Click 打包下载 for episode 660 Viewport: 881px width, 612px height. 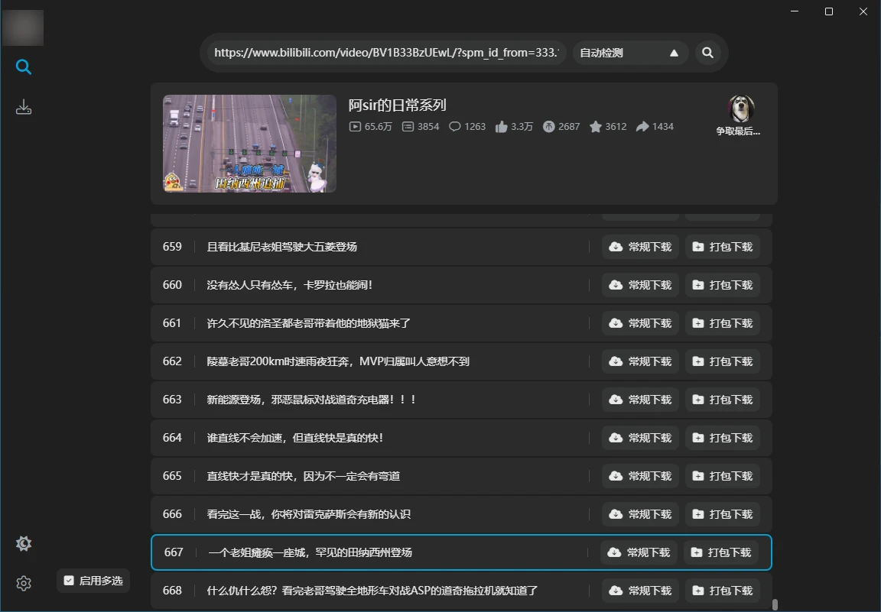(x=722, y=285)
